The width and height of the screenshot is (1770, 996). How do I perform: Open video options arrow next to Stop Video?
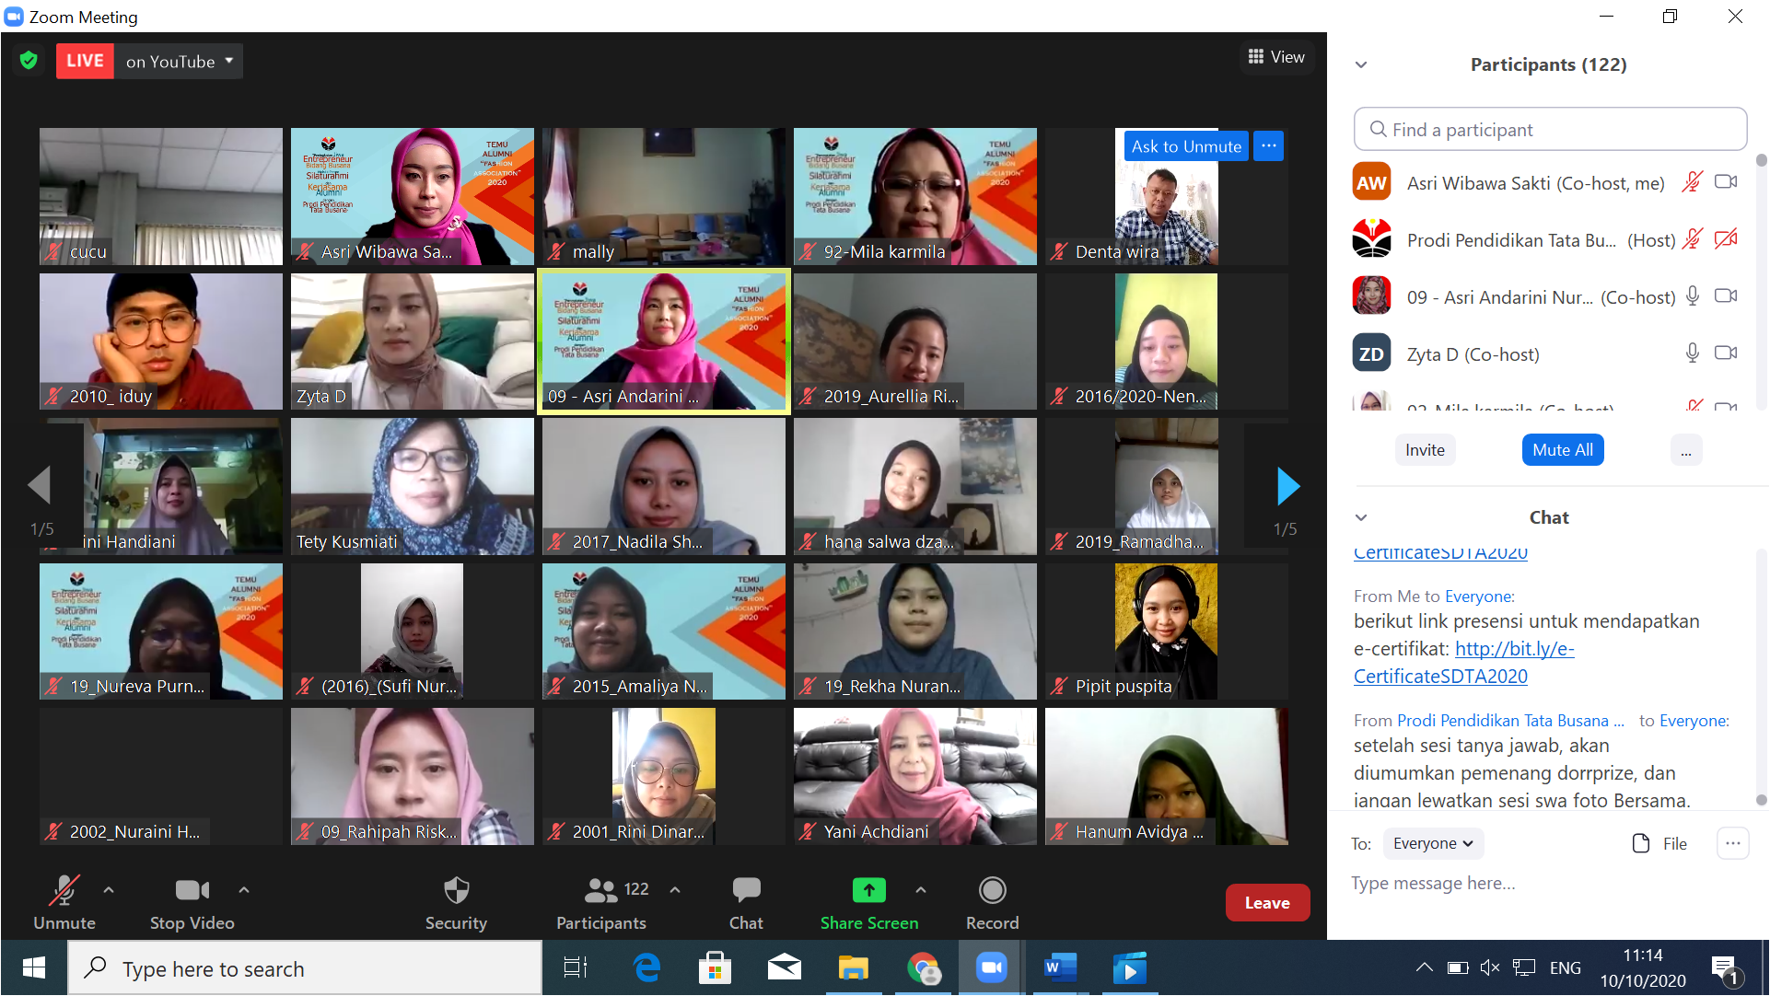click(243, 890)
